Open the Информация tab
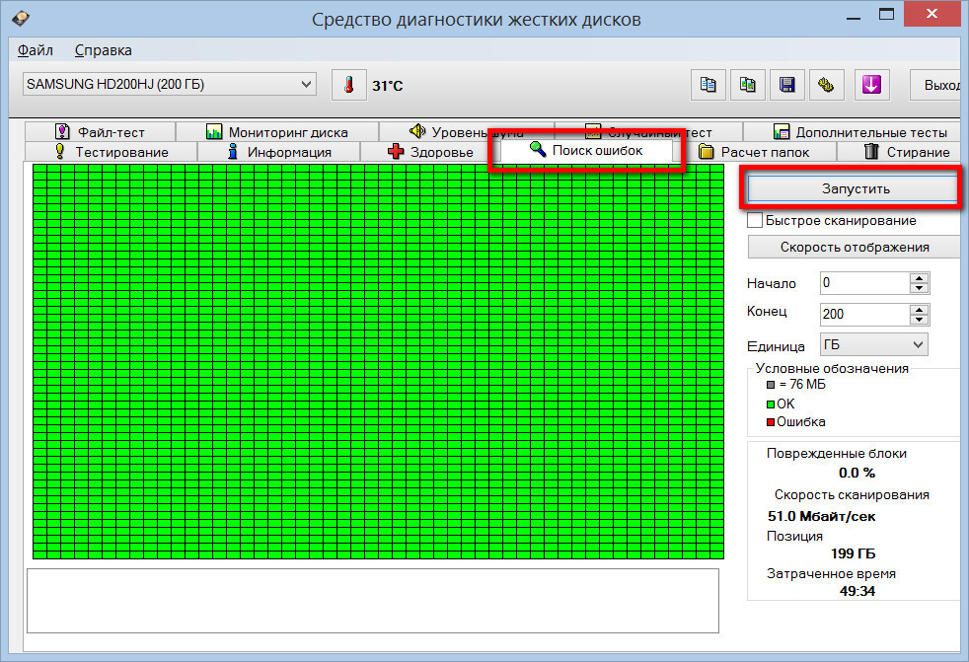 coord(278,151)
